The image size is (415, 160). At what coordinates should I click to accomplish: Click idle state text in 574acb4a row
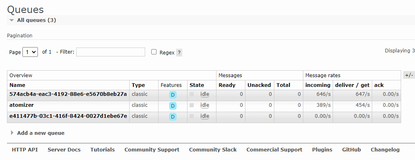pyautogui.click(x=205, y=94)
